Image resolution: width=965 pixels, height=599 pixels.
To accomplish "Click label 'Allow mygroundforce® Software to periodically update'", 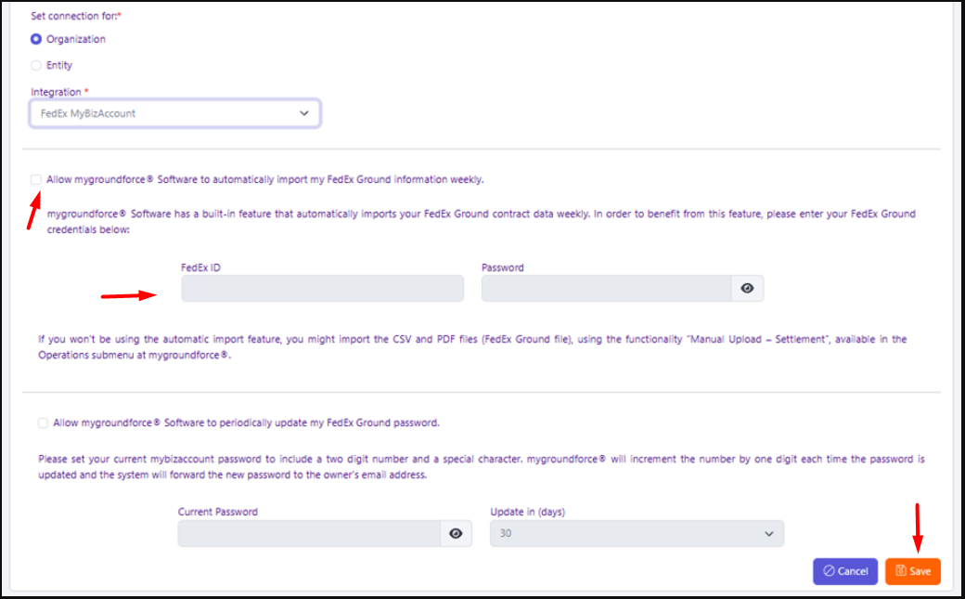I will pyautogui.click(x=246, y=423).
